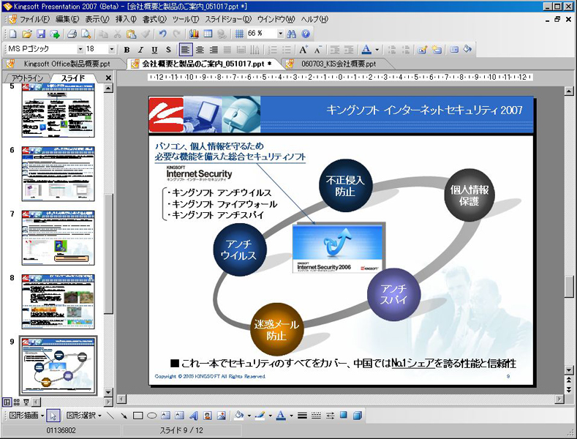Screen dimensions: 577x439
Task: Open the 図形描画 drawing menu button
Action: pos(24,416)
